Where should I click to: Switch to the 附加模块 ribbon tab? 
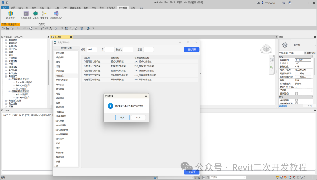(111, 8)
